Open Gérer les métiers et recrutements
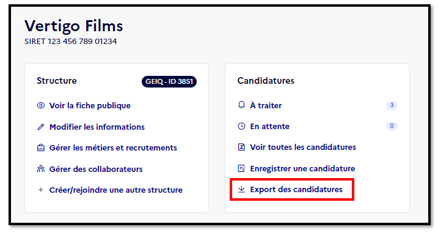 (x=113, y=147)
